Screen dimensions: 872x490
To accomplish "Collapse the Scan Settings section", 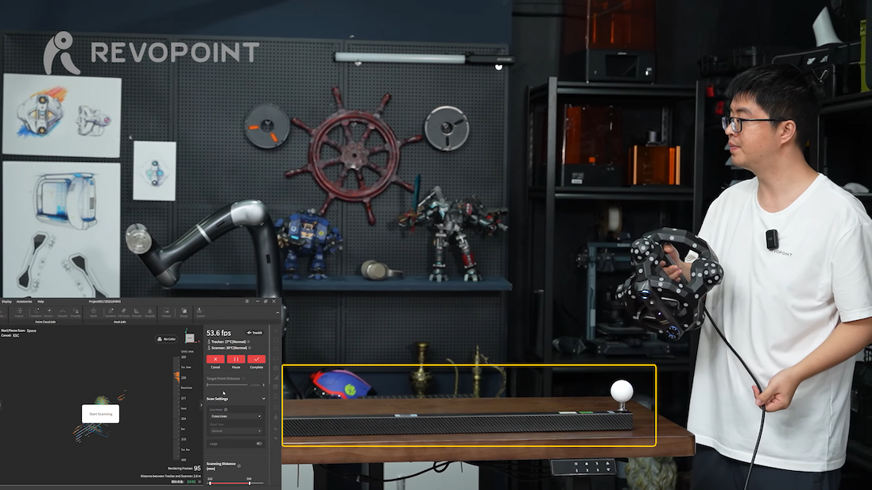I will [264, 399].
